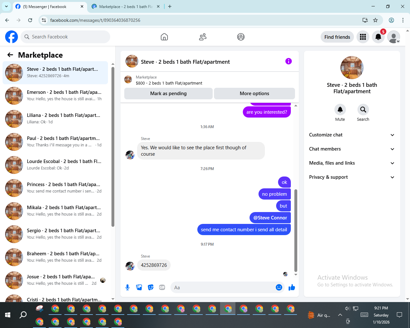Click the Search Facebook field
The height and width of the screenshot is (328, 410).
[x=65, y=37]
